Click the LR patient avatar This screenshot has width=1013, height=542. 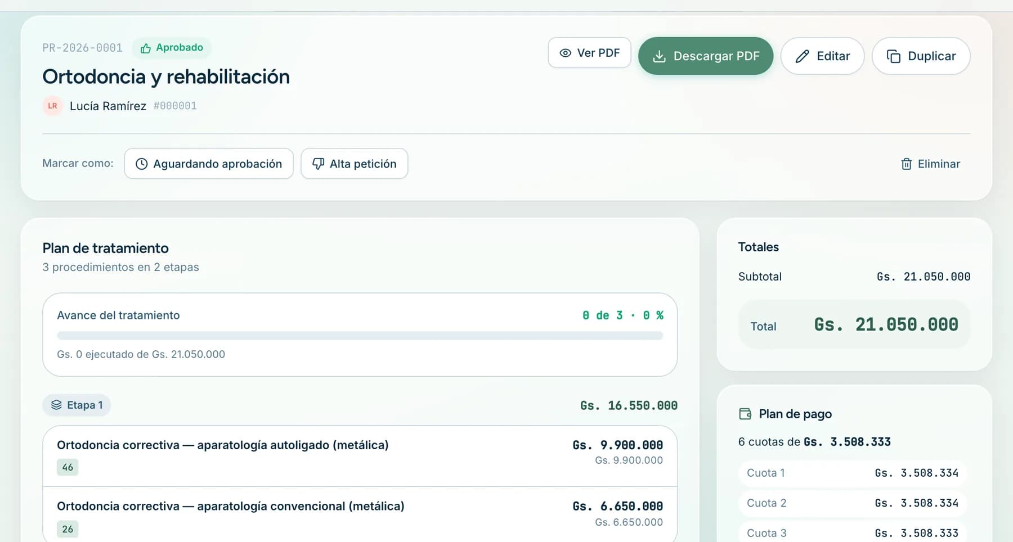[x=52, y=106]
